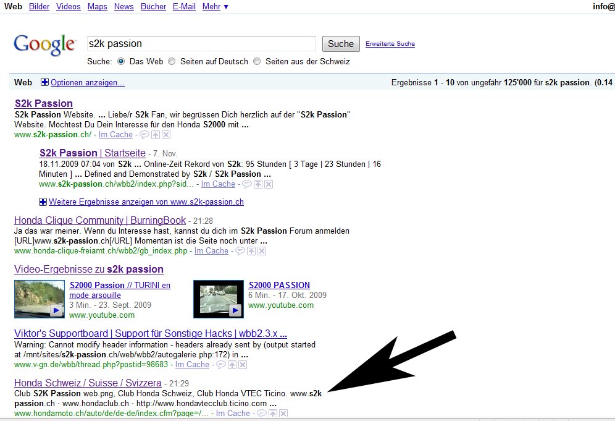615x421 pixels.
Task: Open the S2k Passion | Startseite result
Action: (x=93, y=153)
